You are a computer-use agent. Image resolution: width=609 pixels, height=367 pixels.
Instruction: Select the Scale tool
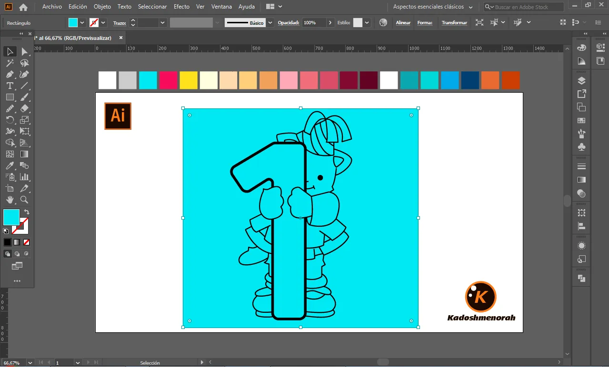pos(24,120)
